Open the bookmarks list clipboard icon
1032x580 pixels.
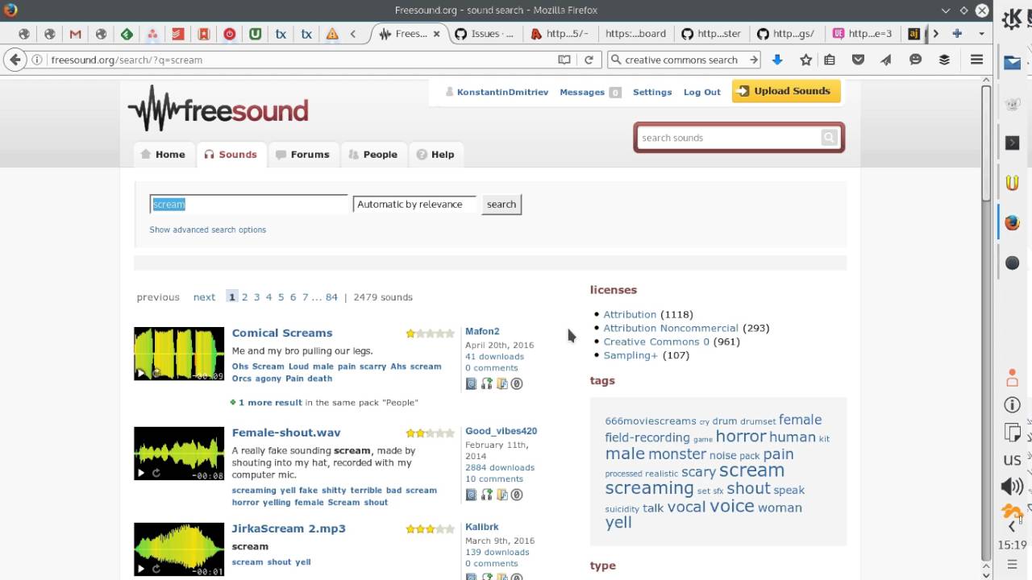coord(830,60)
